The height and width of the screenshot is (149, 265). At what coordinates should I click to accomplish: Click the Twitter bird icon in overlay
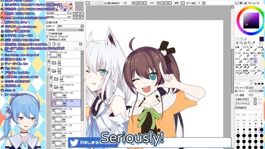coord(74,142)
